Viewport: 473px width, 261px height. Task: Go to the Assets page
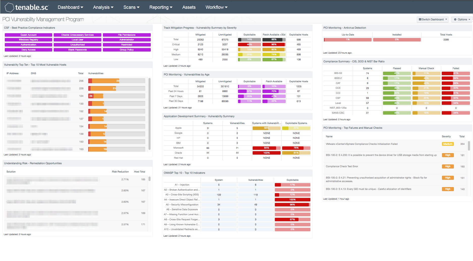[189, 7]
